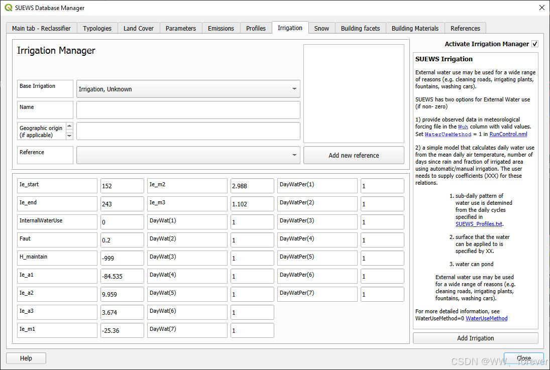This screenshot has height=370, width=550.
Task: Click the DayWat(1) value field
Action: click(x=252, y=222)
